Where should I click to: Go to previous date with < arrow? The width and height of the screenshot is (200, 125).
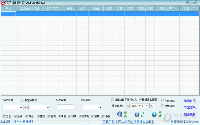coord(128,105)
